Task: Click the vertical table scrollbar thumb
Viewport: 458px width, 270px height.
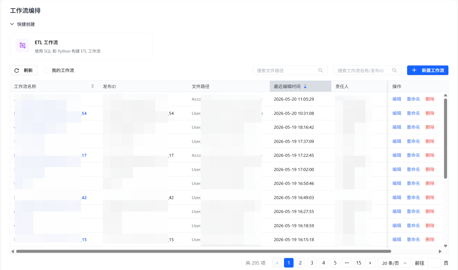Action: (445, 139)
